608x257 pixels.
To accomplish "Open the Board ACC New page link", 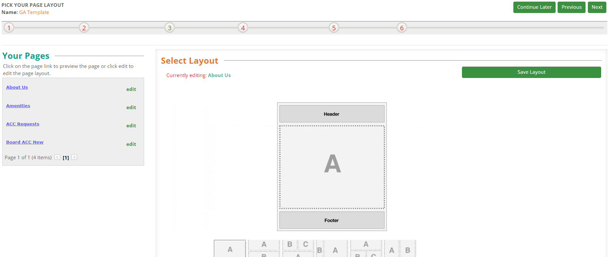I will coord(25,142).
